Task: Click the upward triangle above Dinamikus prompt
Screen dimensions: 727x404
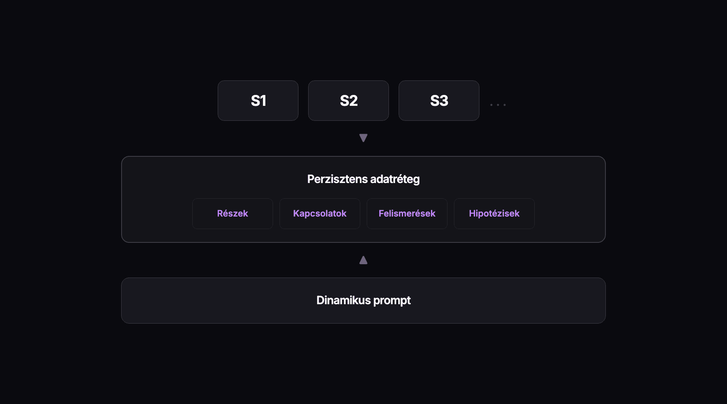Action: coord(363,260)
